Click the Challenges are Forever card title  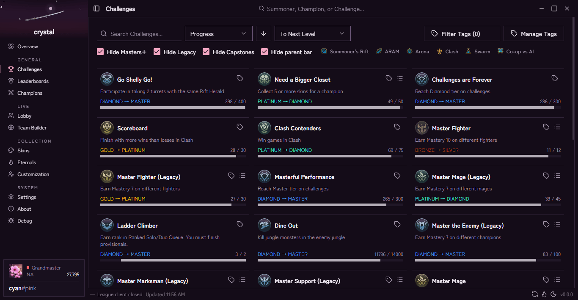(x=462, y=80)
